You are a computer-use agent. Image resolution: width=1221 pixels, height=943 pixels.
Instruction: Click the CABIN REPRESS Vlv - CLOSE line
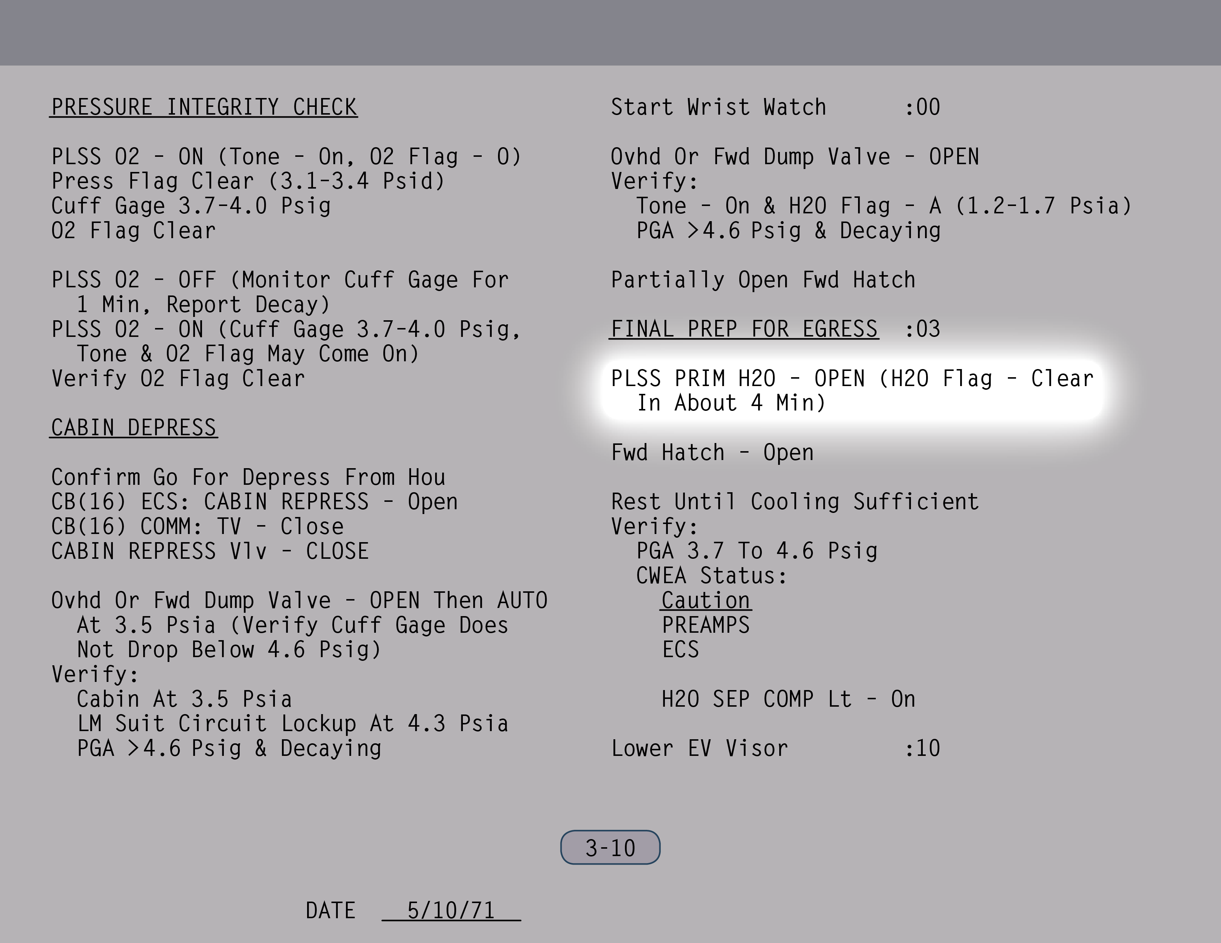(210, 551)
